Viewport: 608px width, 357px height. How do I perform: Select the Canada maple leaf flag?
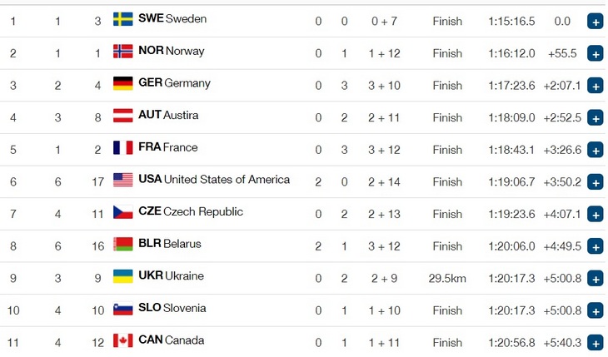123,340
